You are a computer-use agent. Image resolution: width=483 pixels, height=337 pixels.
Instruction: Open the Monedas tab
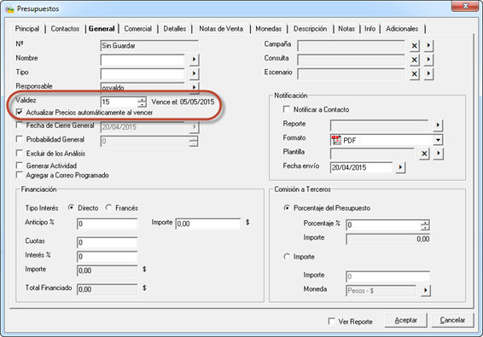pos(268,29)
